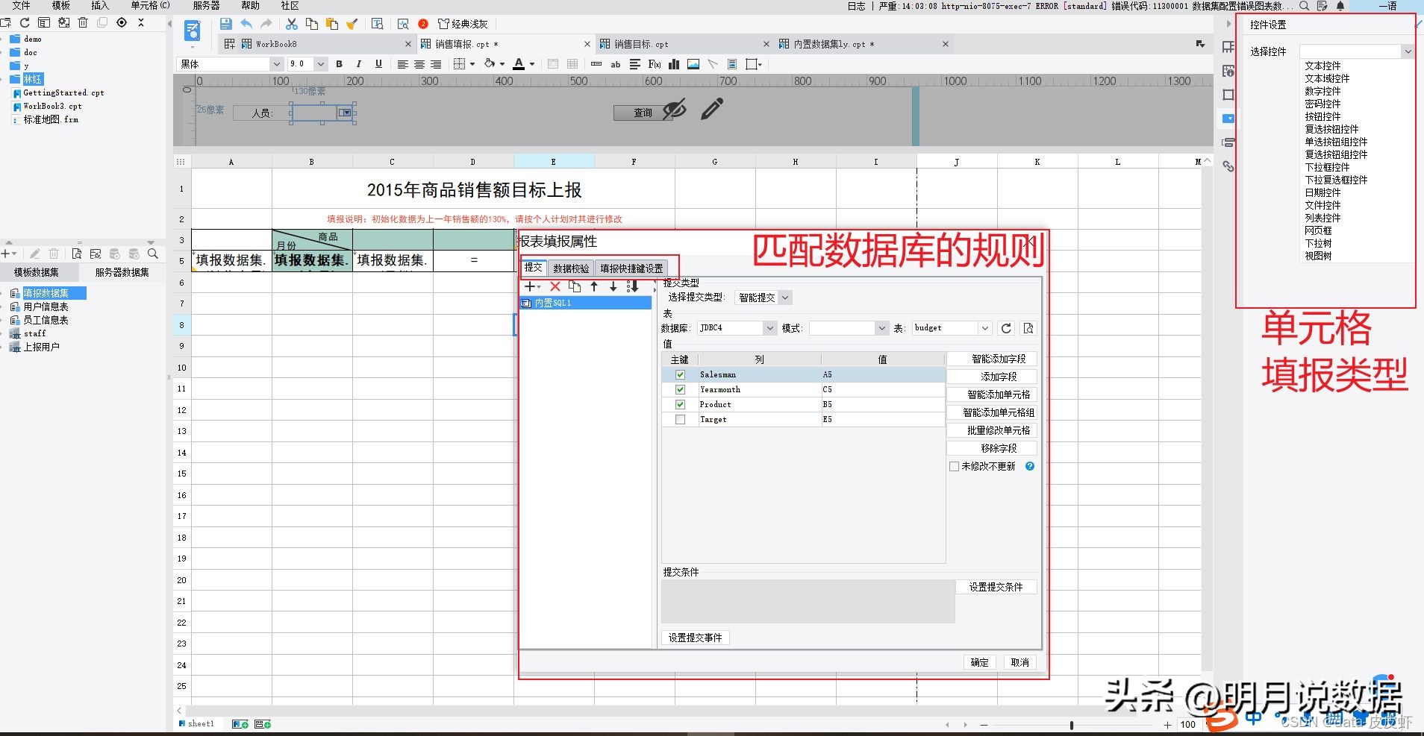The image size is (1424, 736).
Task: Enable 未修改不更新 checkbox
Action: click(954, 466)
